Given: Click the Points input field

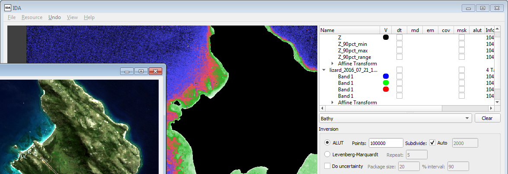Looking at the screenshot, I should (x=386, y=143).
